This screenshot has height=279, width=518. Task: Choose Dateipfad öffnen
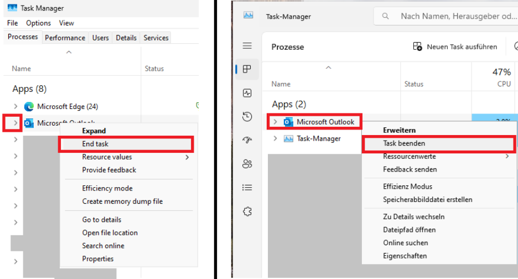click(409, 230)
